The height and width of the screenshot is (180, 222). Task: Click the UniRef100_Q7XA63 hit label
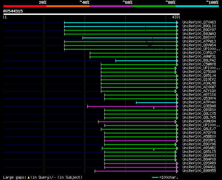pos(199,22)
